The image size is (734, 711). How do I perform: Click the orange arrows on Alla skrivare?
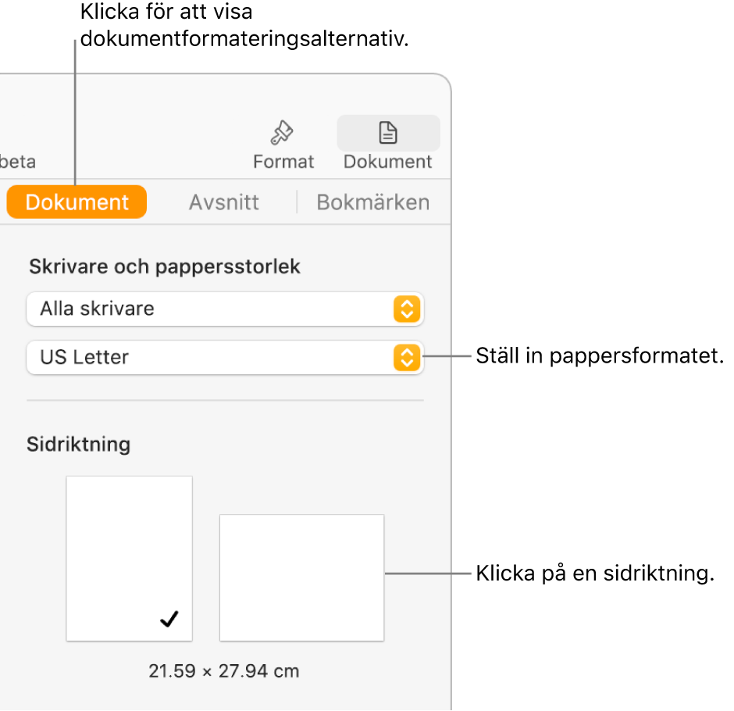(406, 309)
